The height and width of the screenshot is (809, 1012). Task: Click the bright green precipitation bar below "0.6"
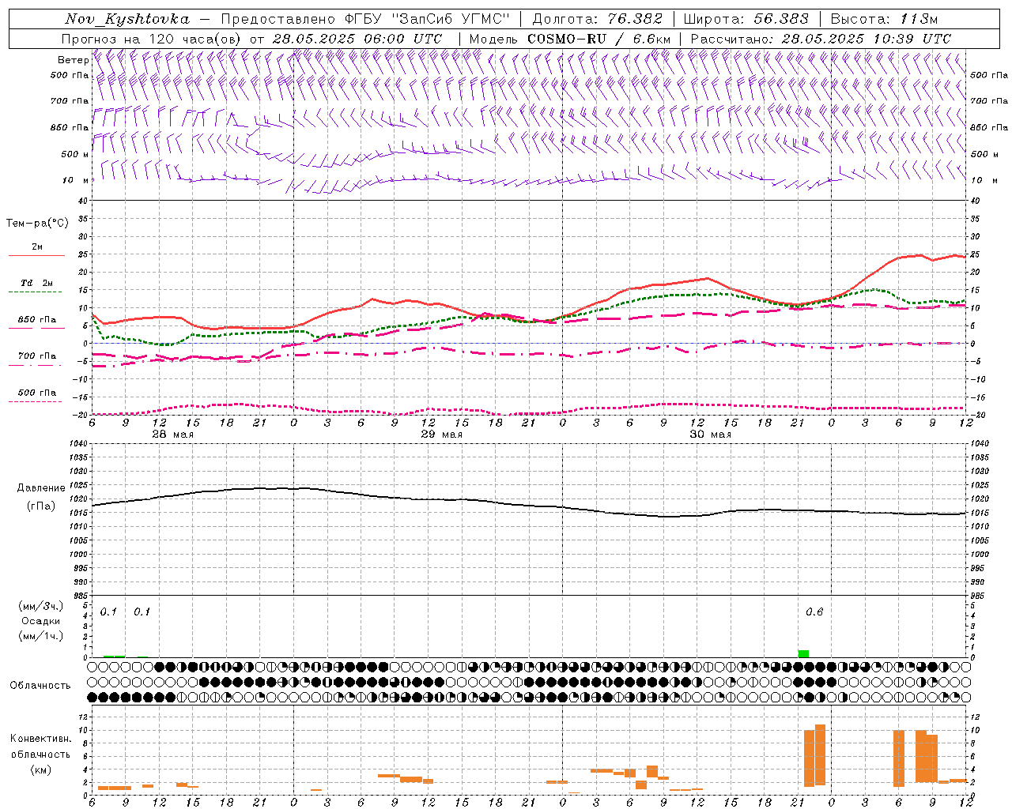coord(803,653)
